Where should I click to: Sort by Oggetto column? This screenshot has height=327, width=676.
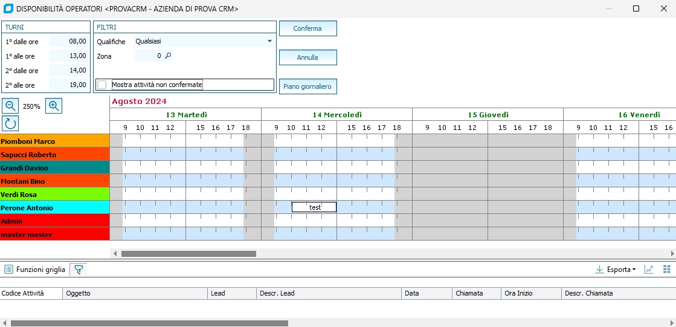click(135, 293)
